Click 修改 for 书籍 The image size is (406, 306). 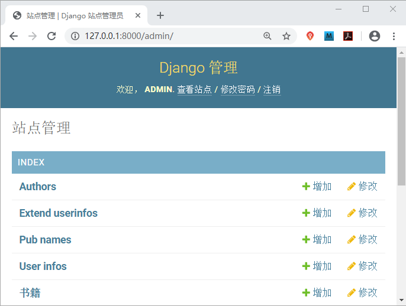click(362, 292)
